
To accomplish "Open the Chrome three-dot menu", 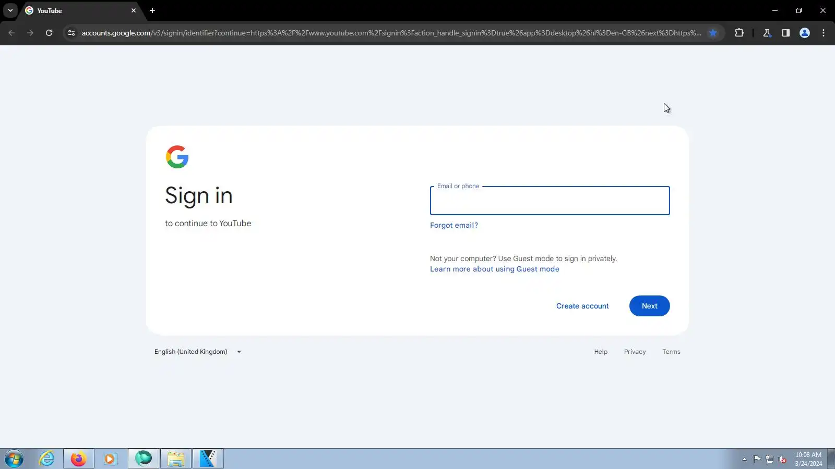I will 824,33.
